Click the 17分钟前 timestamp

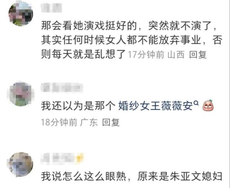click(146, 55)
